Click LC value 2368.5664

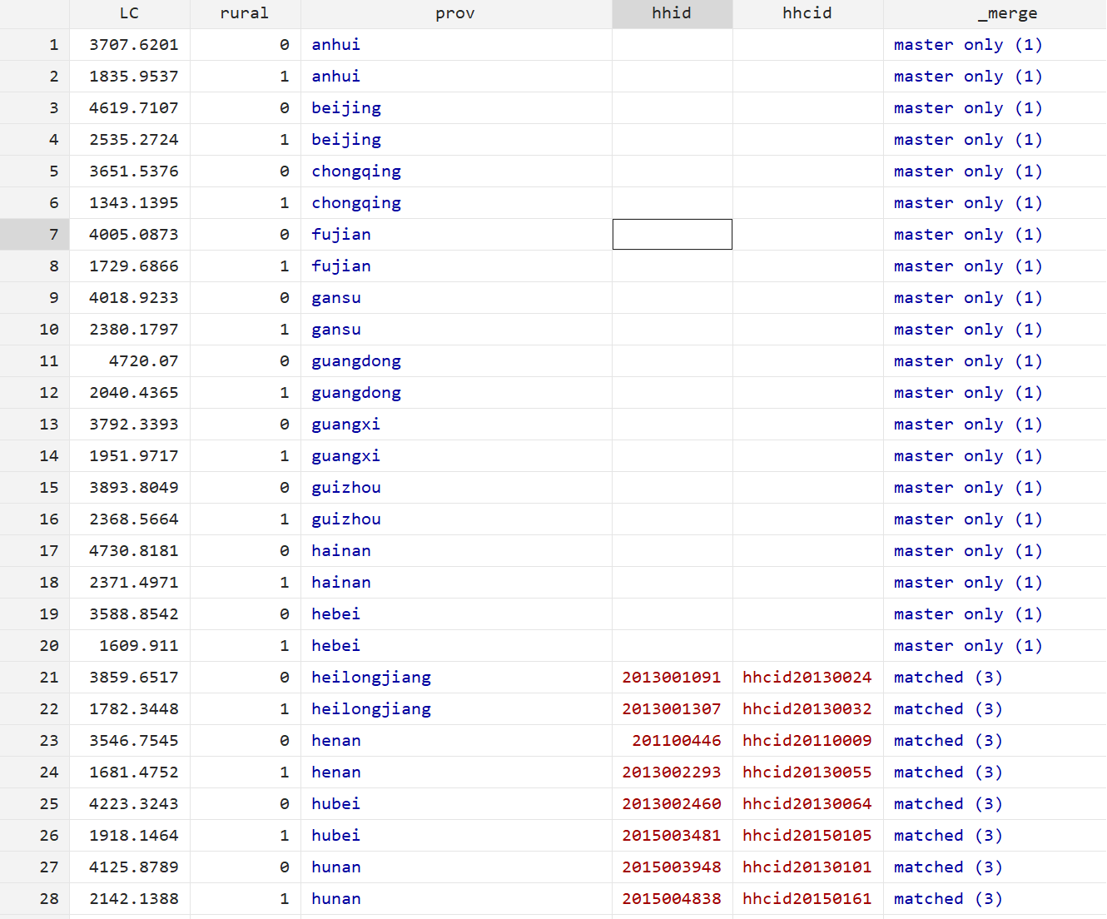134,519
